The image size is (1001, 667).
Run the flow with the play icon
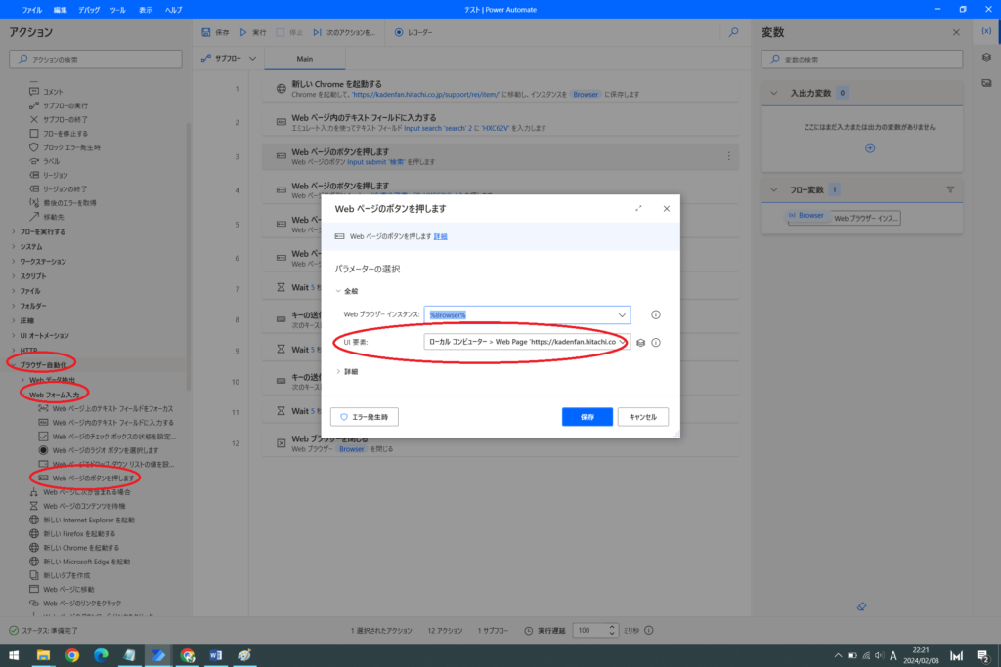click(243, 32)
